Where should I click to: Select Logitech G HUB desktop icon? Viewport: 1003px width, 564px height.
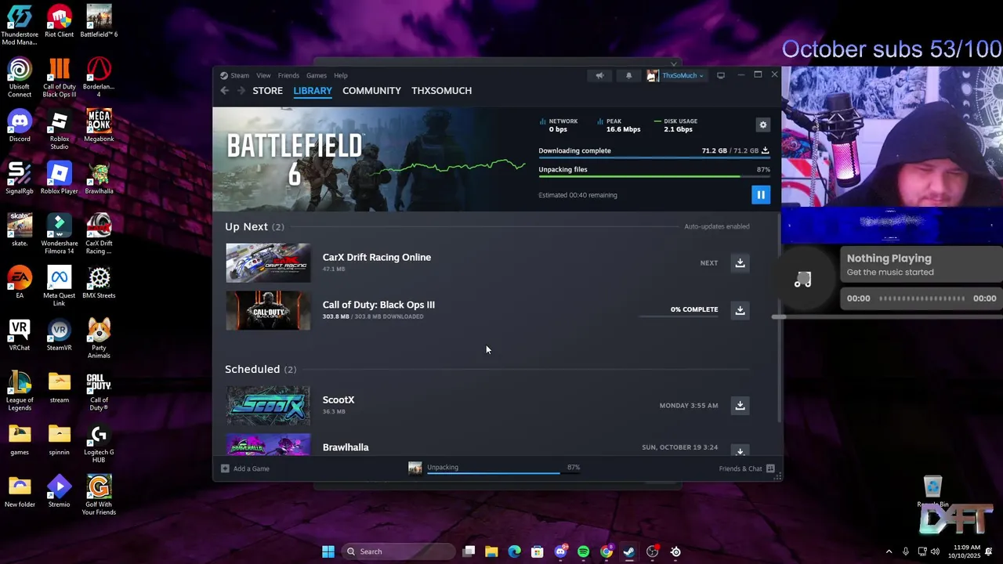click(99, 443)
